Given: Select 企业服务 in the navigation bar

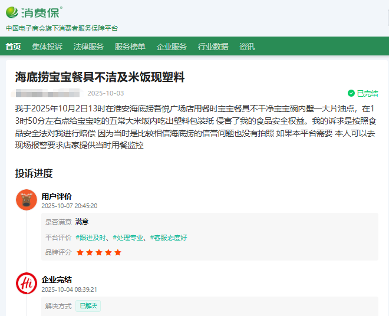Looking at the screenshot, I should [172, 47].
